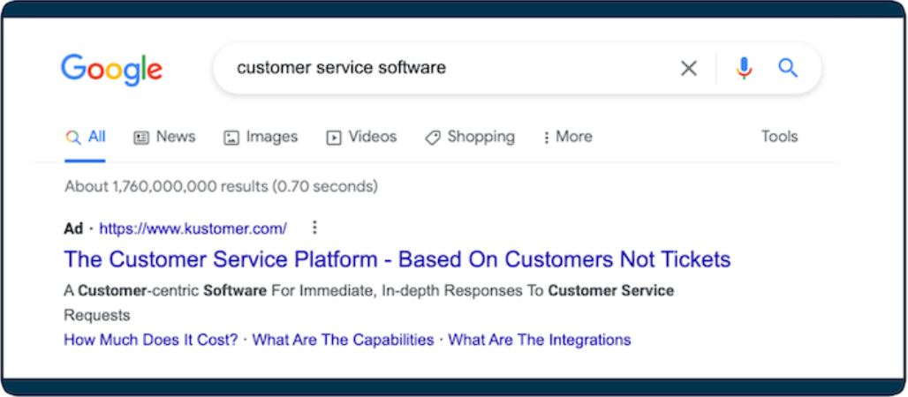The height and width of the screenshot is (397, 908).
Task: Open The Customer Service Platform ad headline
Action: click(x=397, y=259)
